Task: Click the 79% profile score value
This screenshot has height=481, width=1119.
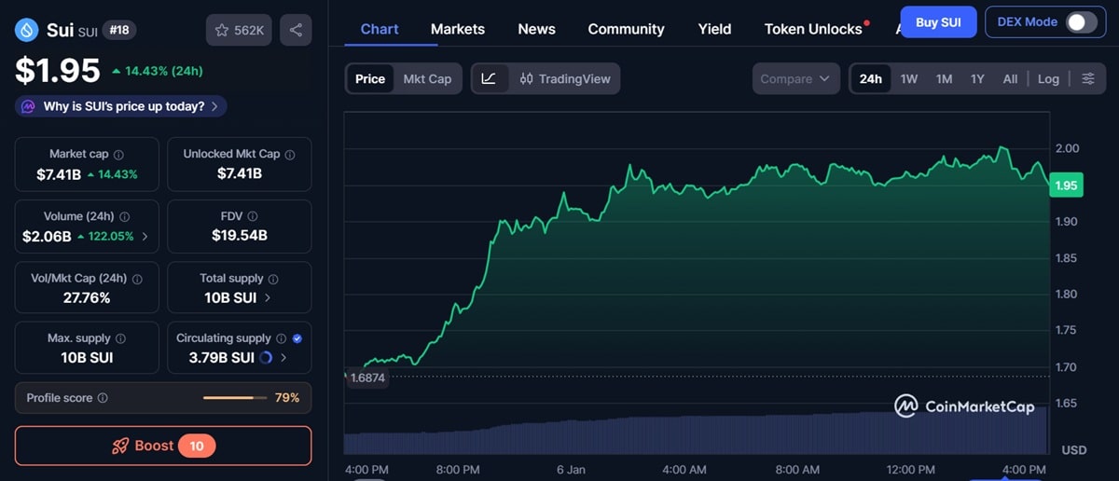Action: click(x=287, y=398)
